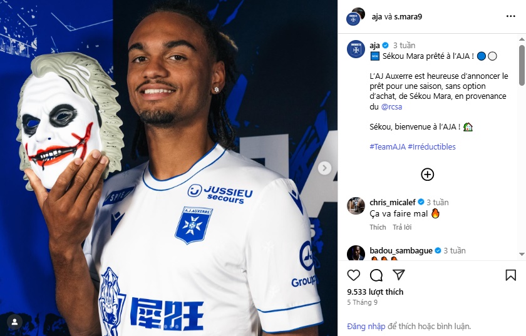Open comments via speech bubble icon

coord(376,275)
